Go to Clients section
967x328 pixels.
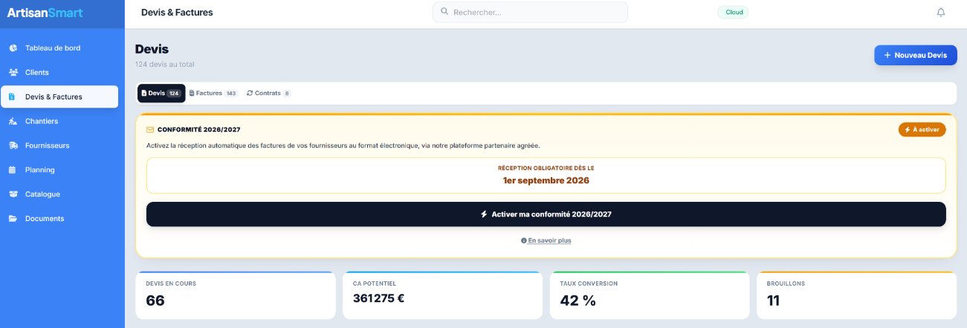pos(59,73)
